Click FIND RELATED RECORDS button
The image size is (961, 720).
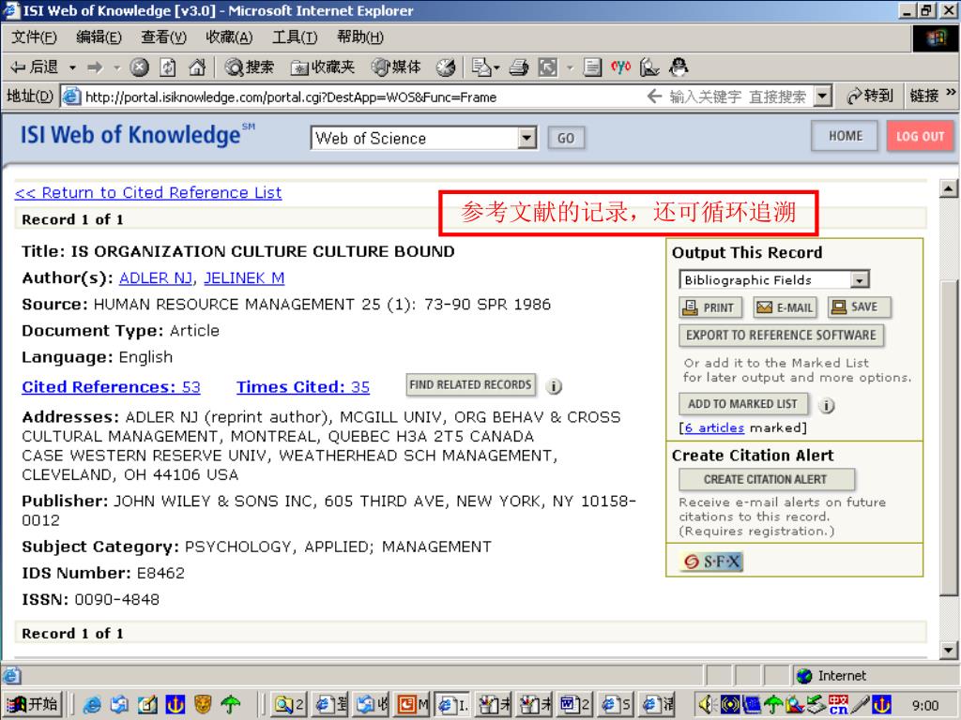coord(470,385)
